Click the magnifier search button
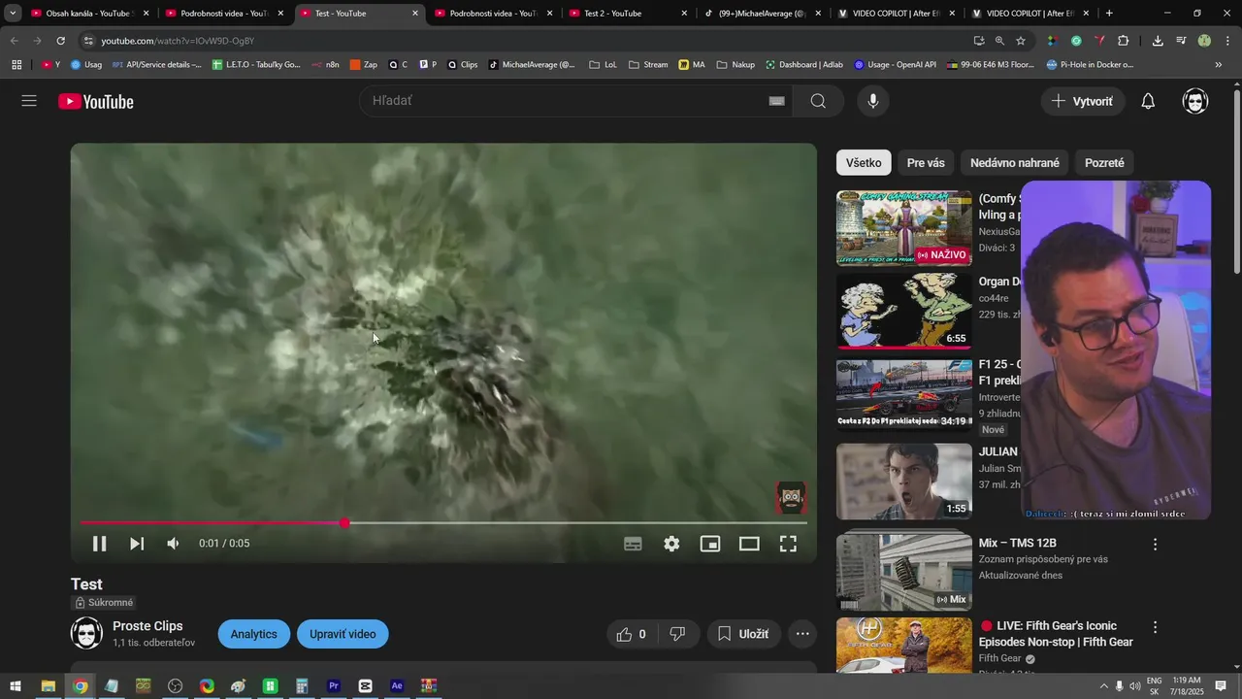 818,101
